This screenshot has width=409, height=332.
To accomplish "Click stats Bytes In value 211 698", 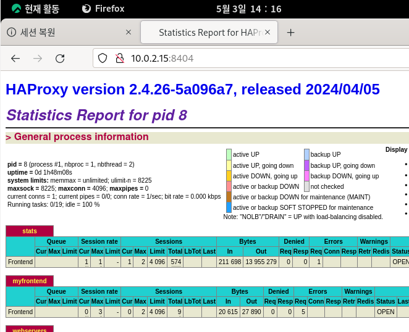I will coord(230,262).
